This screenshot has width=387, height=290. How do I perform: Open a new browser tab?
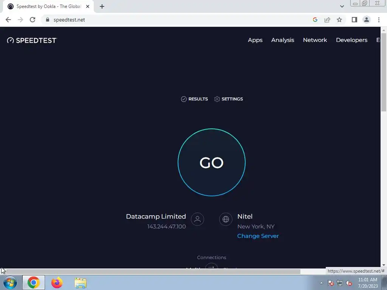(x=102, y=6)
